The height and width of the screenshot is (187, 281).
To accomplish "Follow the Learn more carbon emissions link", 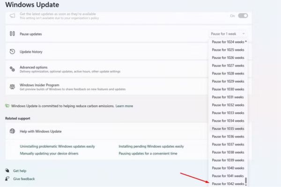I will pos(124,106).
